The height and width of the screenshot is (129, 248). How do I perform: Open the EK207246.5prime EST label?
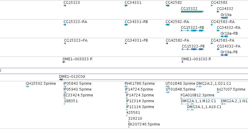(144, 124)
